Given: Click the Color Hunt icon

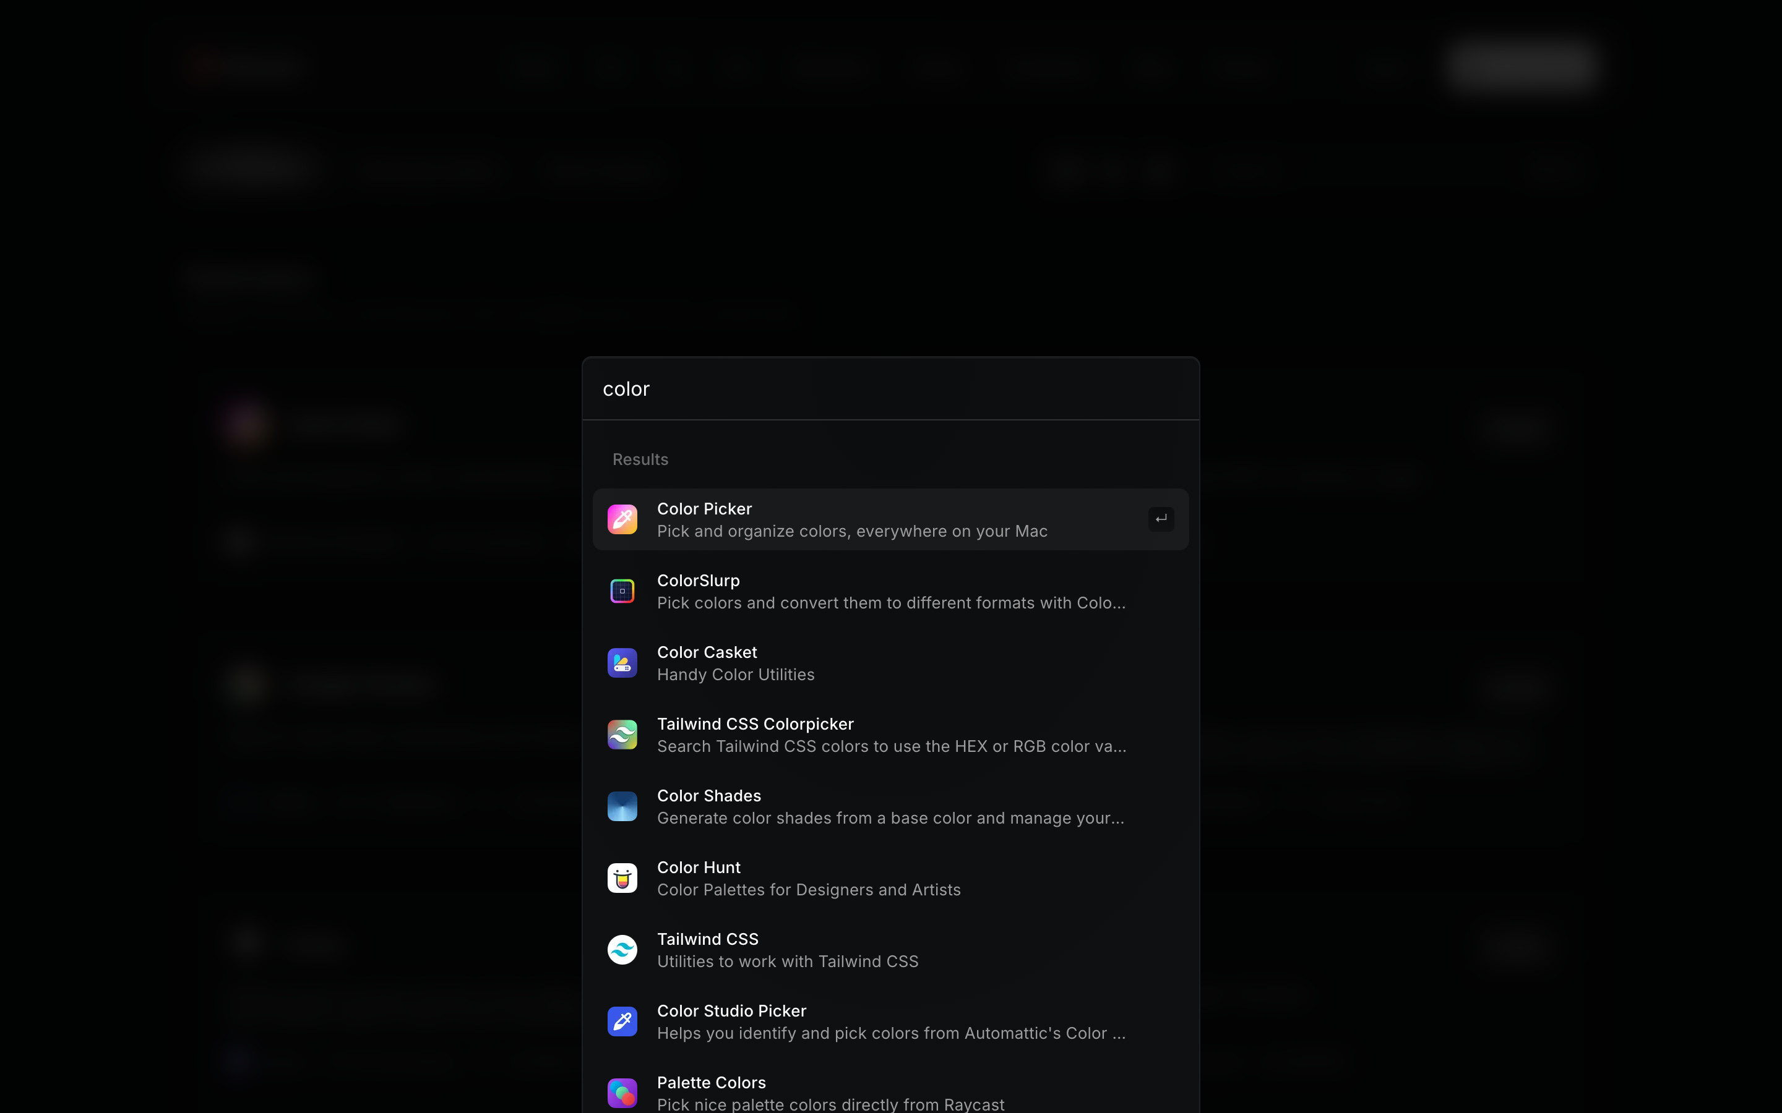Looking at the screenshot, I should point(622,878).
